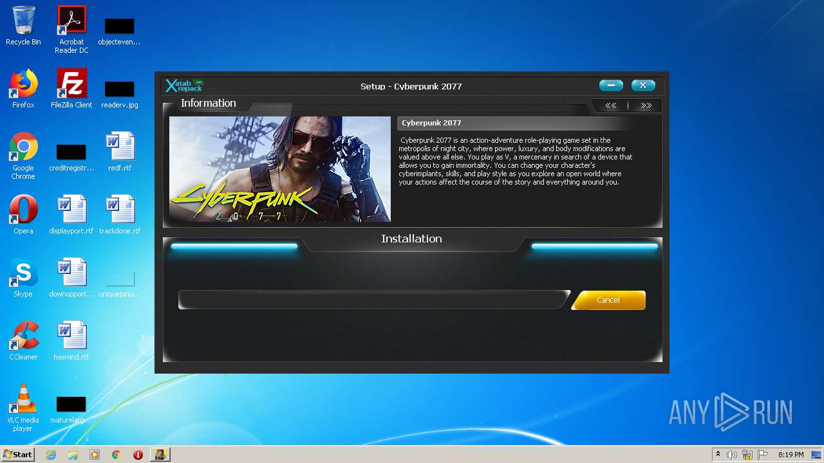The width and height of the screenshot is (824, 463).
Task: Select maturelarg desktop file
Action: [71, 409]
